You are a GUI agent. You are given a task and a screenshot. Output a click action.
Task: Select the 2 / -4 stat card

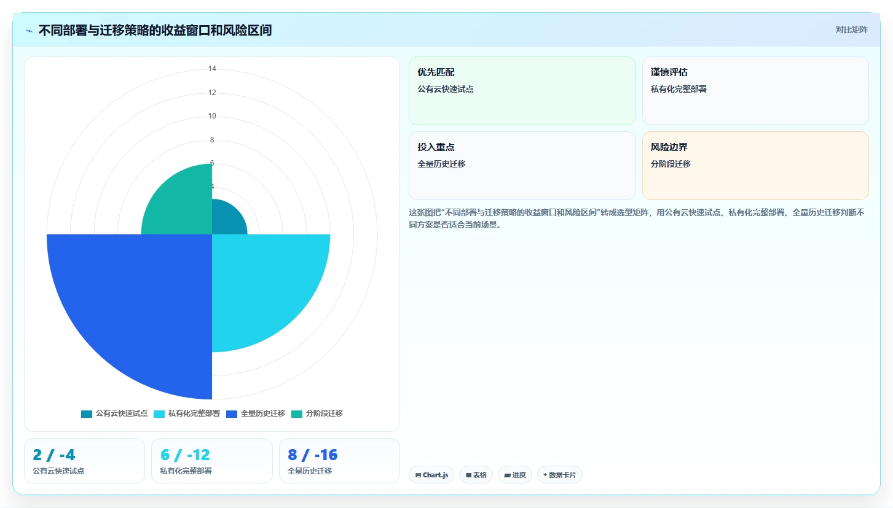(x=84, y=461)
